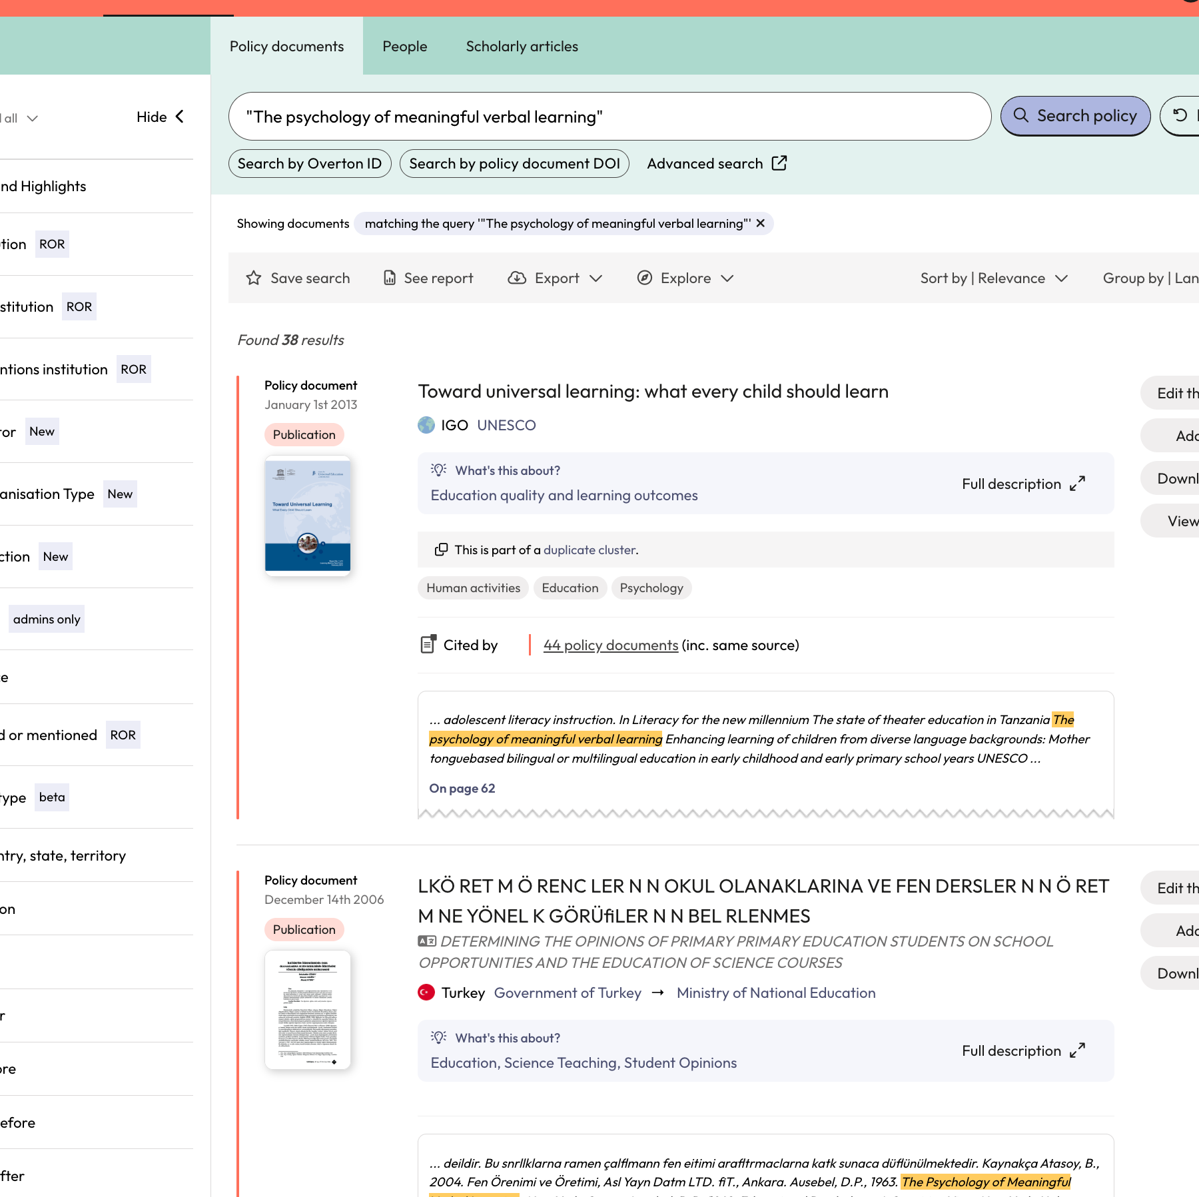Hide the filter sidebar
1199x1197 pixels.
(x=161, y=117)
